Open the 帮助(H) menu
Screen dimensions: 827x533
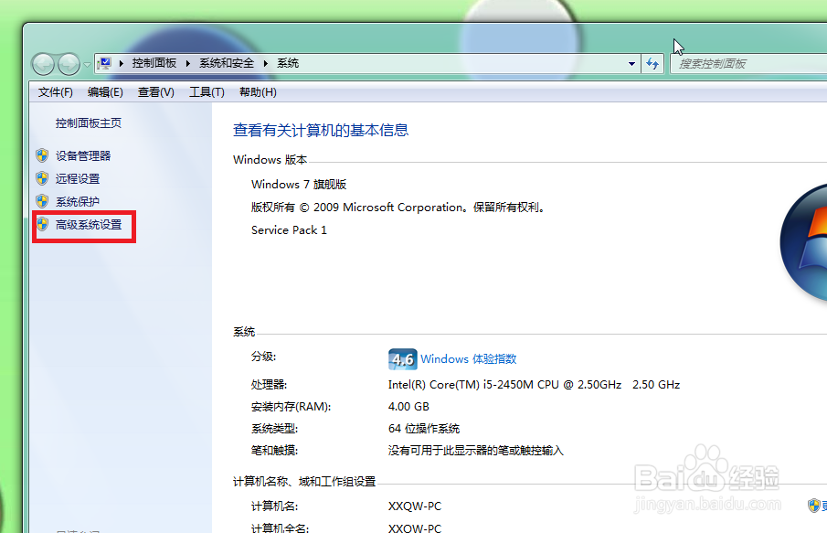click(258, 92)
